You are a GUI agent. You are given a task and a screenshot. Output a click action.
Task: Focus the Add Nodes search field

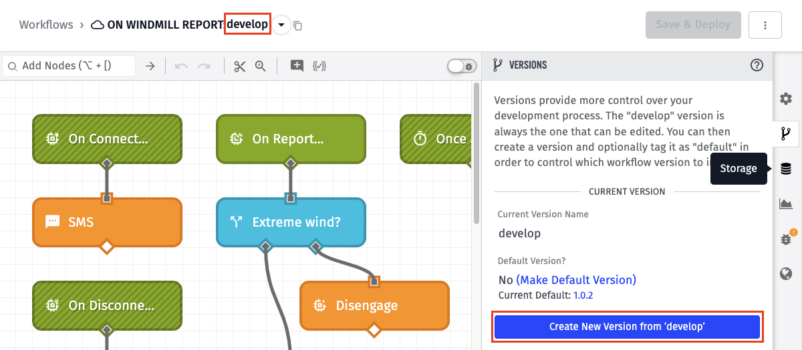point(70,66)
